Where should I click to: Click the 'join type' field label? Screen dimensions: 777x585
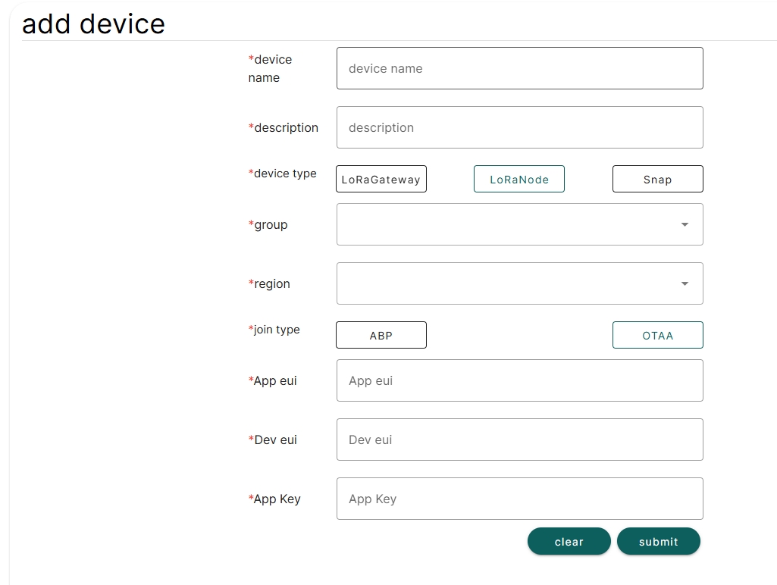click(276, 330)
